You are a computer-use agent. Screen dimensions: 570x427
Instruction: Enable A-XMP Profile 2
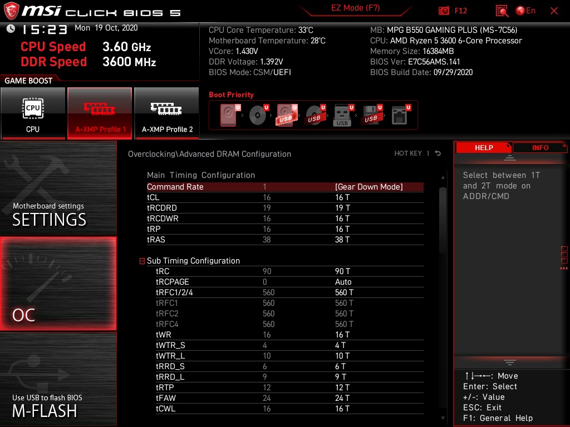166,113
